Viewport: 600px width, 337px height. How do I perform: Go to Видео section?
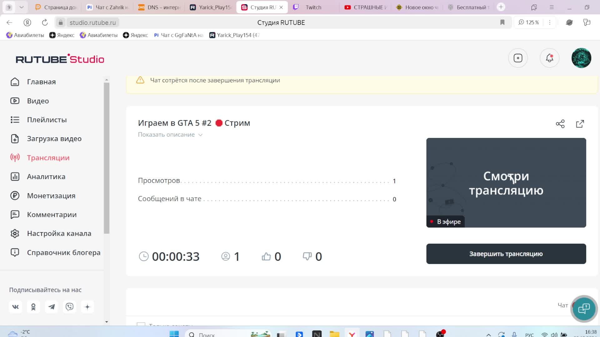37,101
